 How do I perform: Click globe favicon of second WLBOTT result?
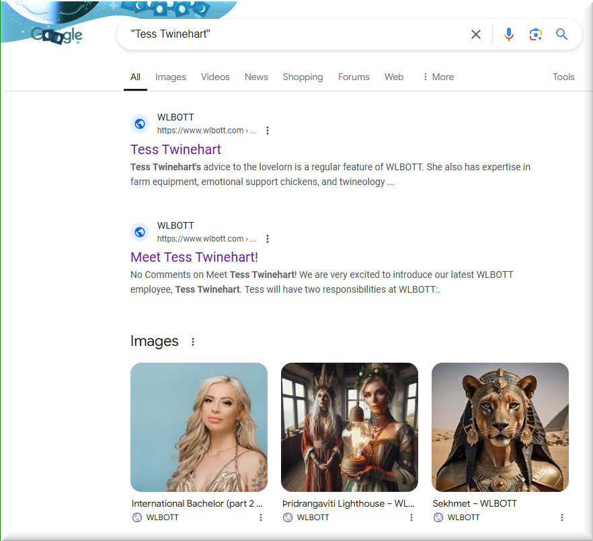click(x=140, y=232)
